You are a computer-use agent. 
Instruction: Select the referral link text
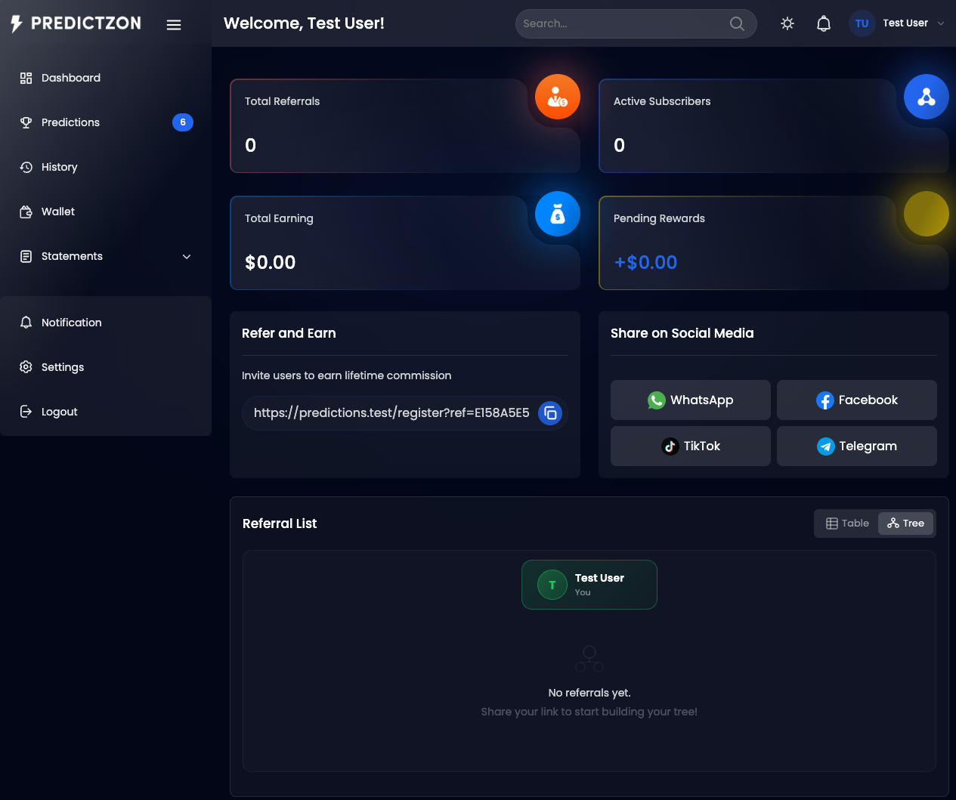click(x=391, y=412)
